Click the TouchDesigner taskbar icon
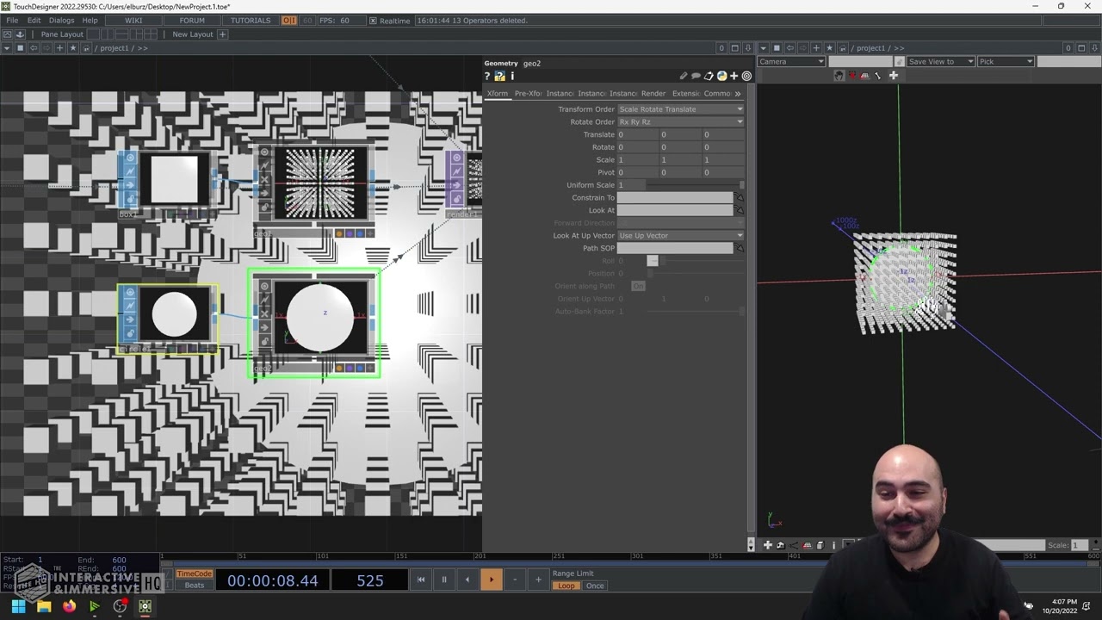 (145, 606)
